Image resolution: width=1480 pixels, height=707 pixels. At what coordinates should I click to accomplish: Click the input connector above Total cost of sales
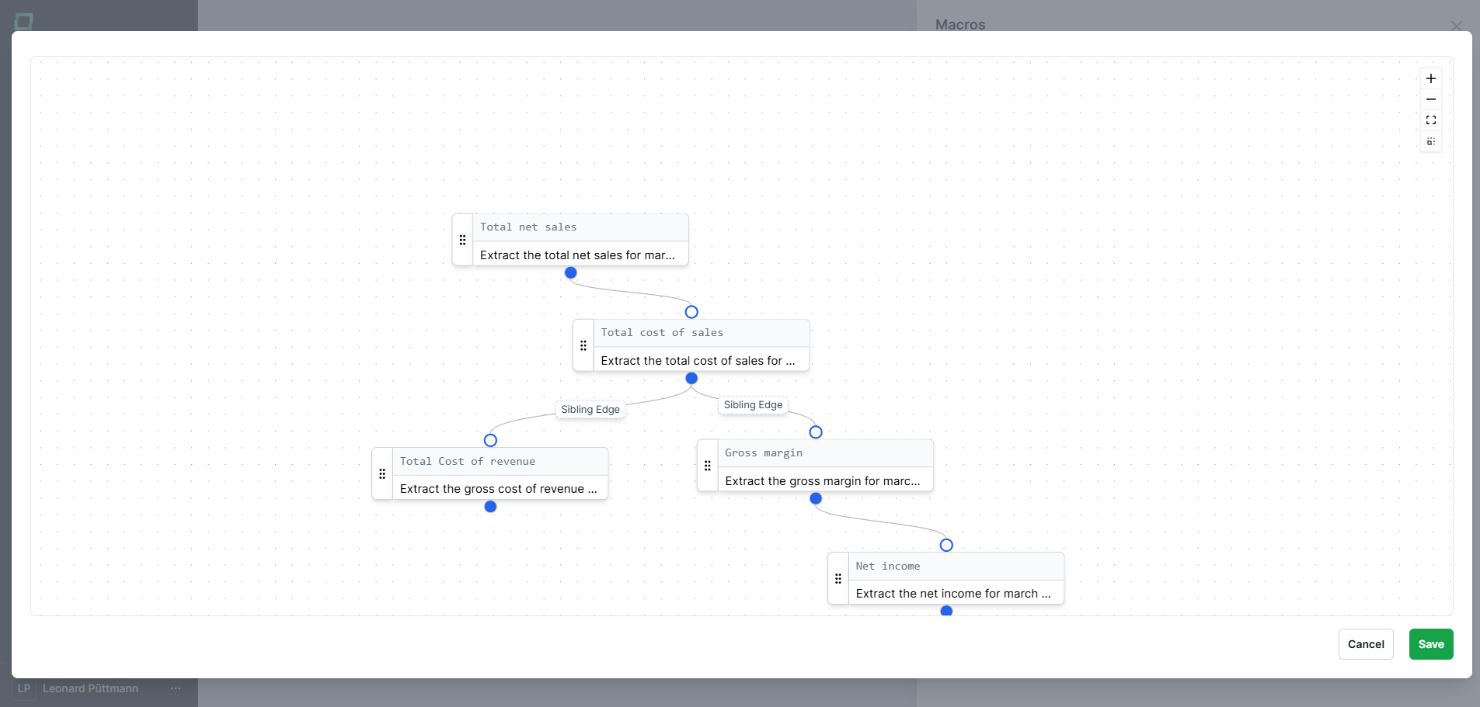(x=691, y=312)
